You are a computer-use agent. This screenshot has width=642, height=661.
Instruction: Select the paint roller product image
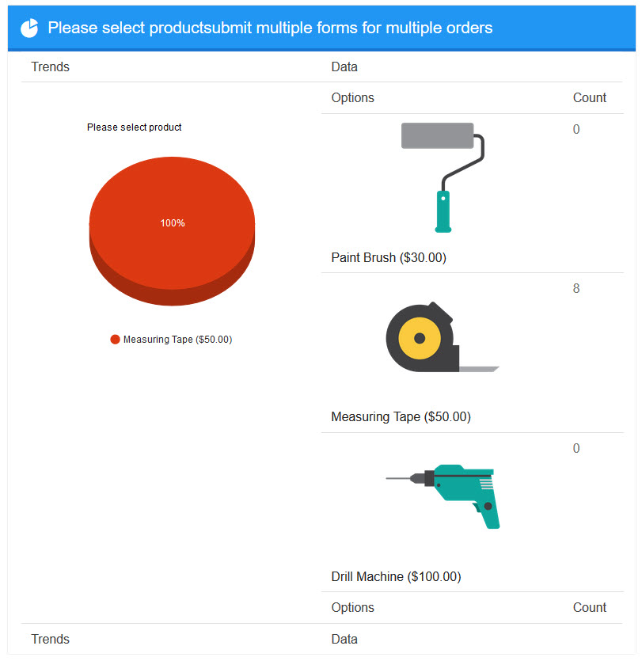(x=443, y=177)
